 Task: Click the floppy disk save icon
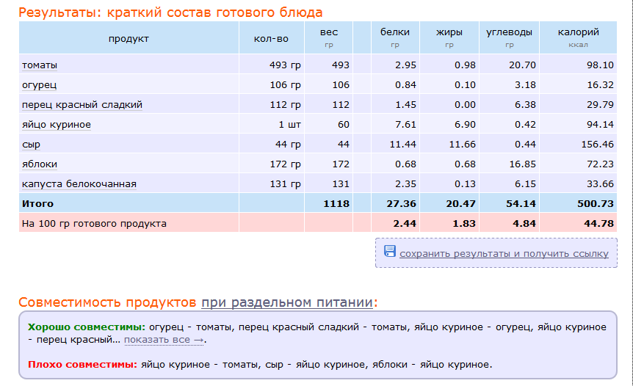coord(390,251)
